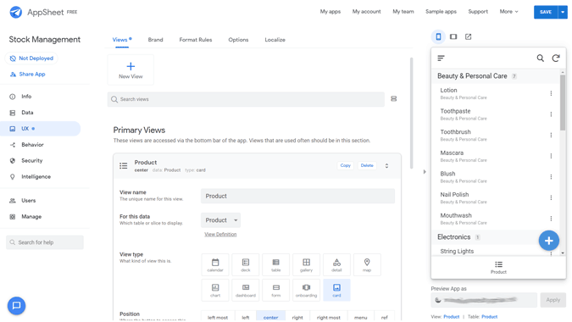
Task: Select mobile phone preview icon
Action: pyautogui.click(x=438, y=36)
